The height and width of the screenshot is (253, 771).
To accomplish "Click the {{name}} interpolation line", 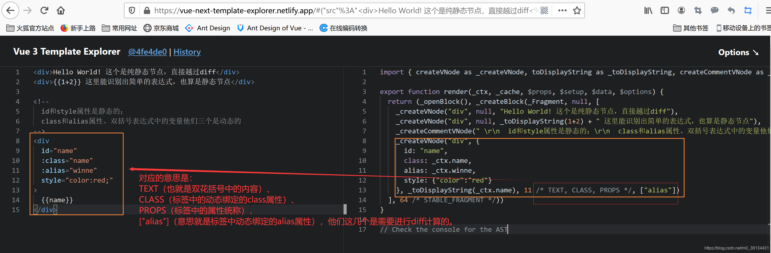I will 57,200.
